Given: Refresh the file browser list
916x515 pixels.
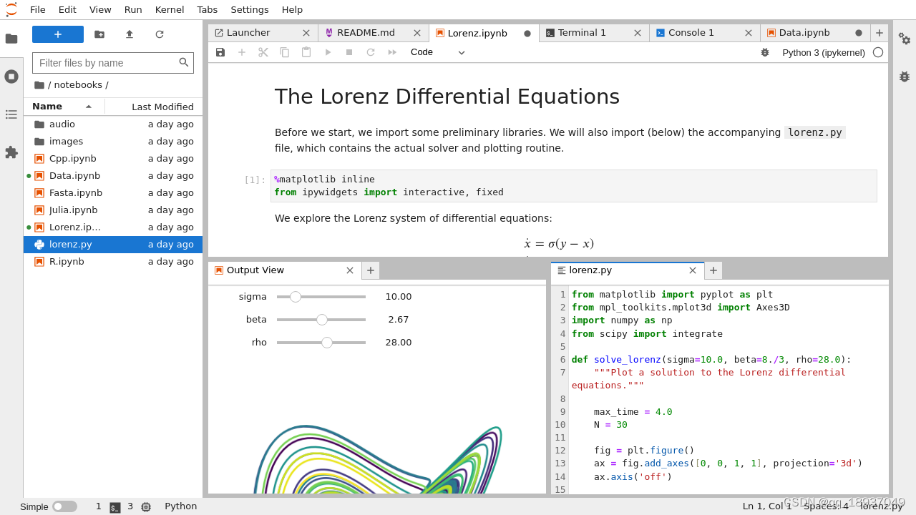Looking at the screenshot, I should click(160, 34).
